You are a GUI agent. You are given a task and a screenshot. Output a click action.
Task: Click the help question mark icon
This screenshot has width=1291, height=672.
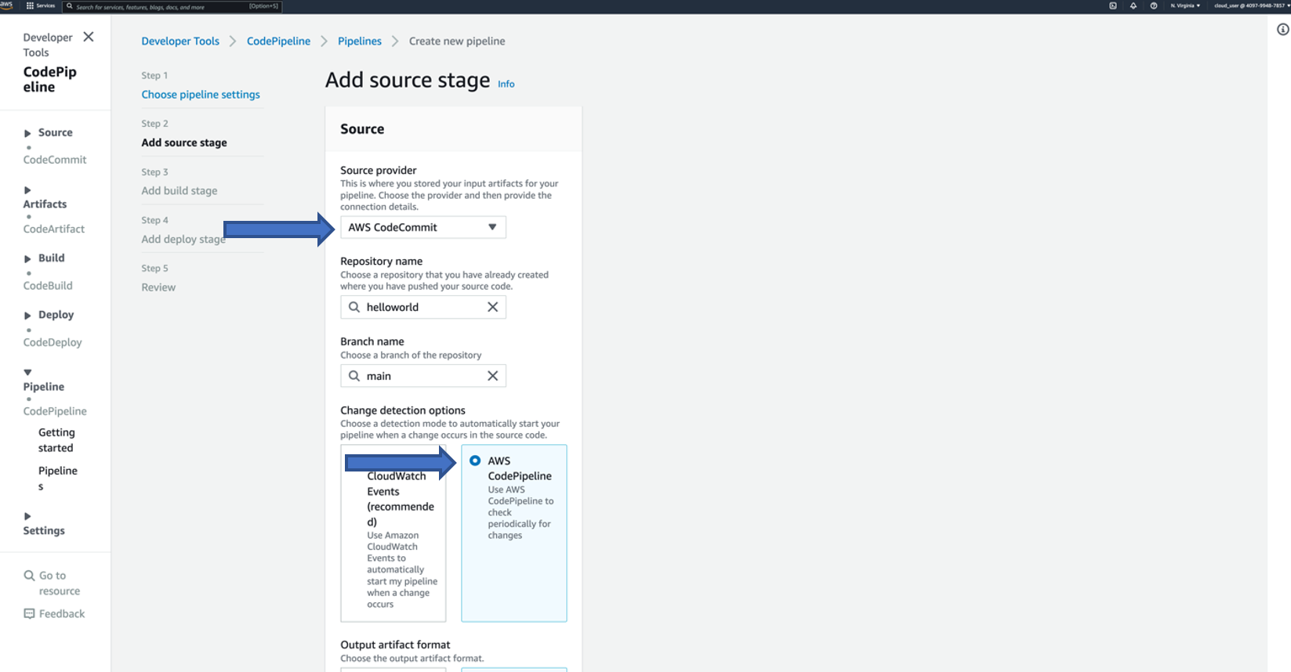coord(1154,5)
